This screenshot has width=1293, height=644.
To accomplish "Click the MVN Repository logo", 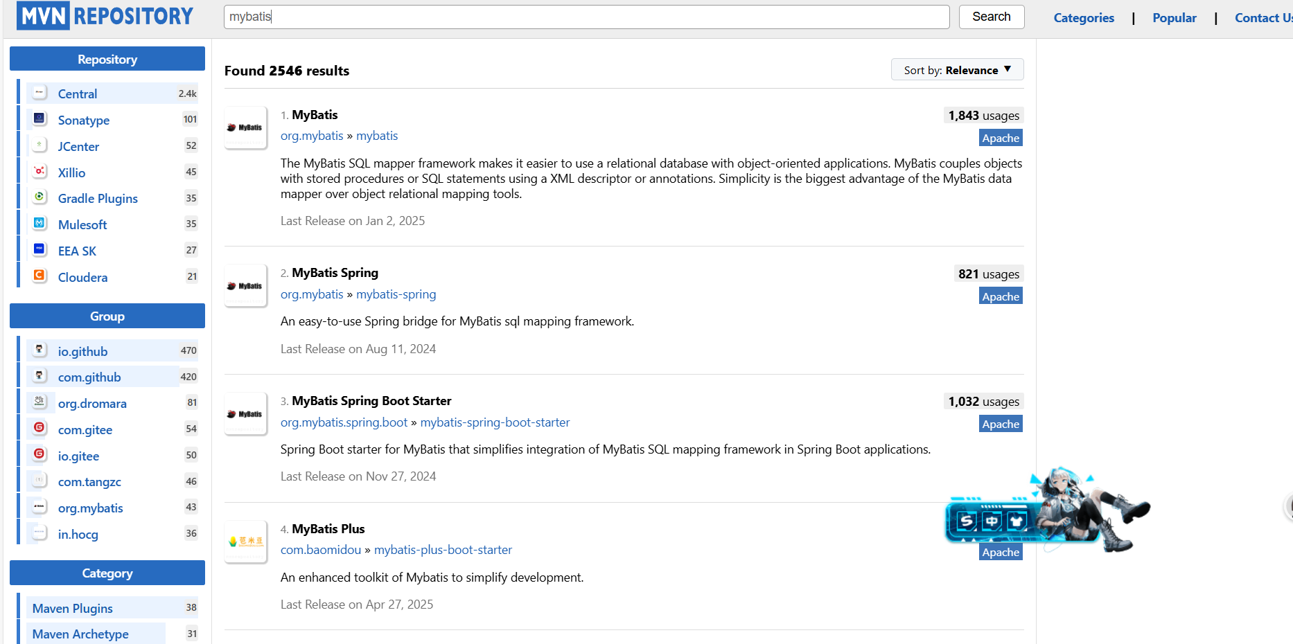I will pyautogui.click(x=105, y=15).
